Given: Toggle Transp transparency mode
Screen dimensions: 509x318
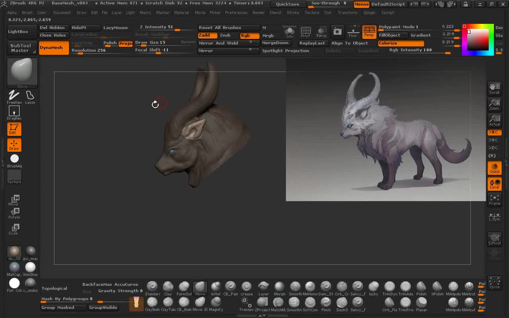Looking at the screenshot, I should pyautogui.click(x=321, y=31).
